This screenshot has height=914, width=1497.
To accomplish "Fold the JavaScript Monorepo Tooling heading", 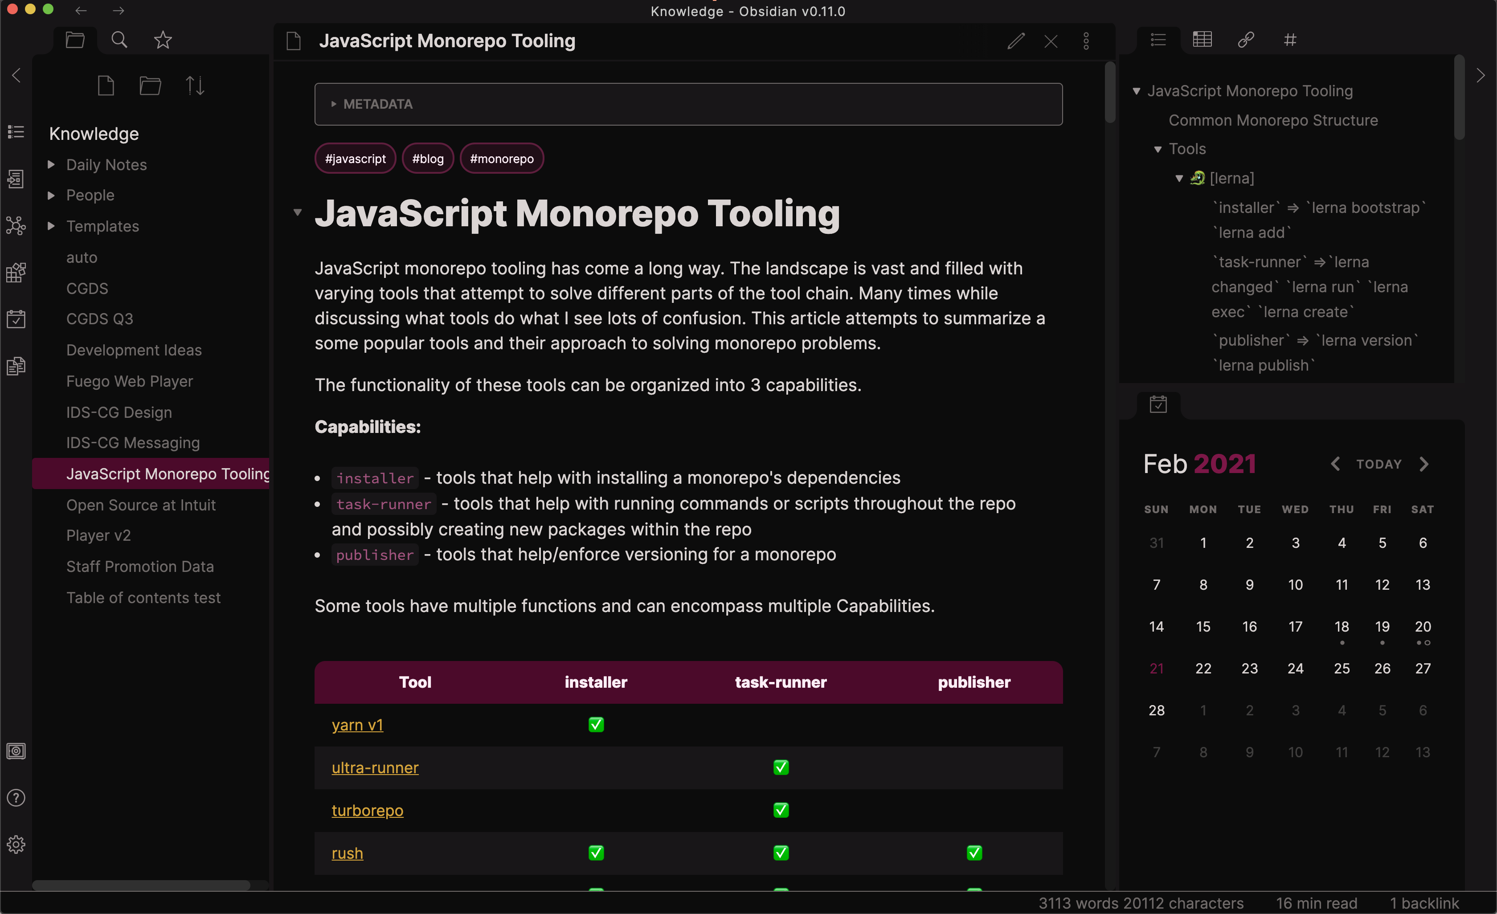I will pyautogui.click(x=297, y=212).
